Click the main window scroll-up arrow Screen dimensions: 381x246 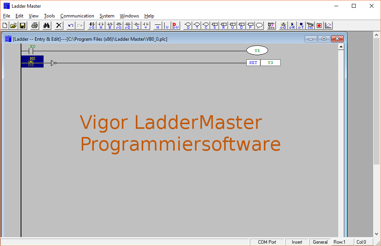point(376,35)
